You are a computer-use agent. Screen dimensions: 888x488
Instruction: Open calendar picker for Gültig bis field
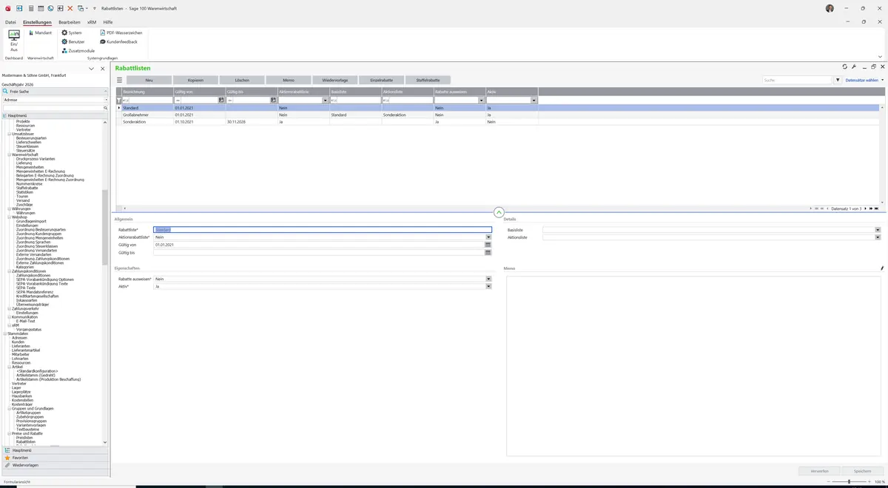[488, 252]
